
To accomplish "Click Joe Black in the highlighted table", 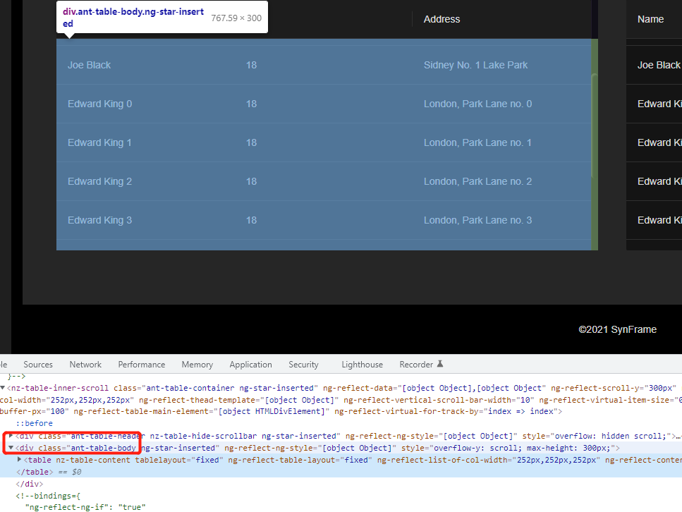I will tap(90, 65).
